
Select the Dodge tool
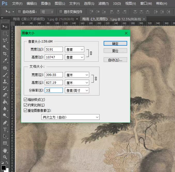[5, 115]
